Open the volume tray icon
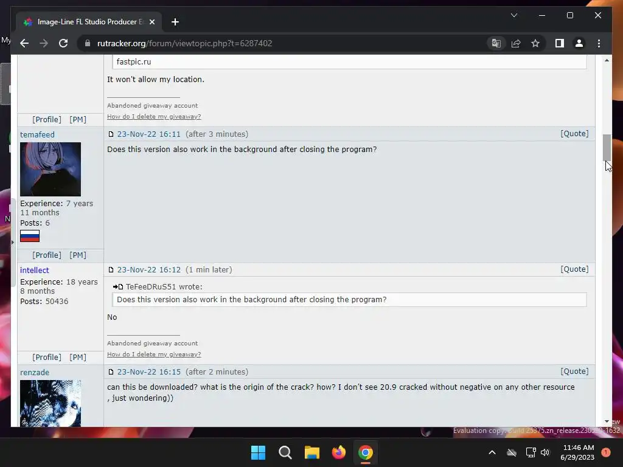 click(x=545, y=452)
